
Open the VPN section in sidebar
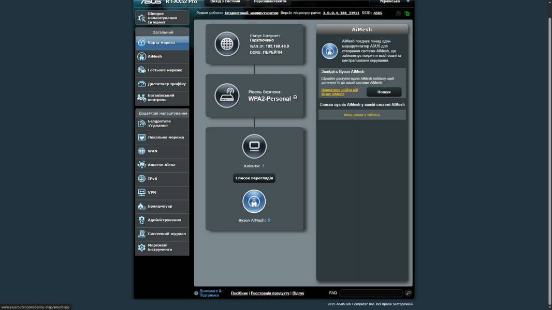162,192
